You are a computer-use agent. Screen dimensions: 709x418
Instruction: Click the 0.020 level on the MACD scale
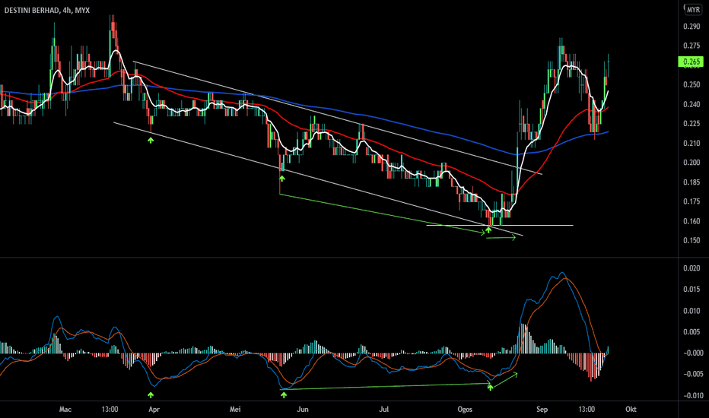(x=693, y=268)
